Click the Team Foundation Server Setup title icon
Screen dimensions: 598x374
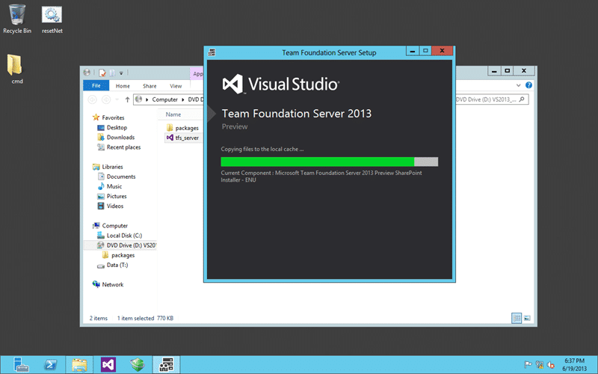[212, 52]
